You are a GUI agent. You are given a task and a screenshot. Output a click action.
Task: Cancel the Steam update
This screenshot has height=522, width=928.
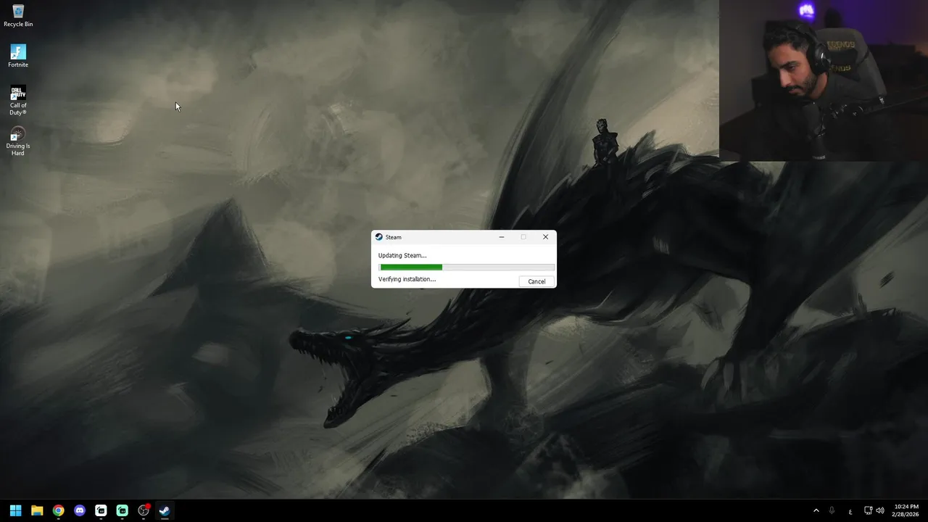click(536, 281)
